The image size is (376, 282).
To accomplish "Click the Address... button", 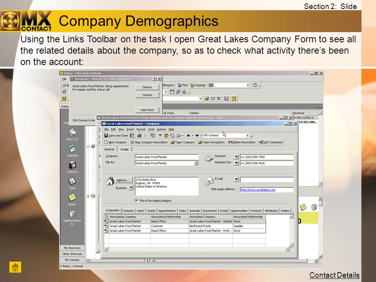I will coord(123,180).
